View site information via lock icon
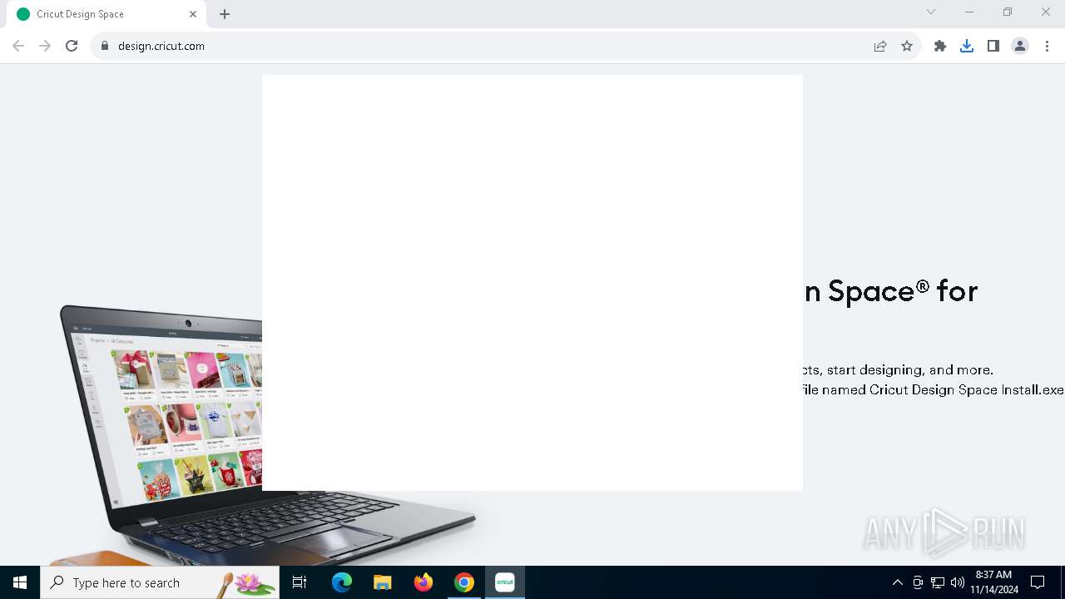 (105, 46)
